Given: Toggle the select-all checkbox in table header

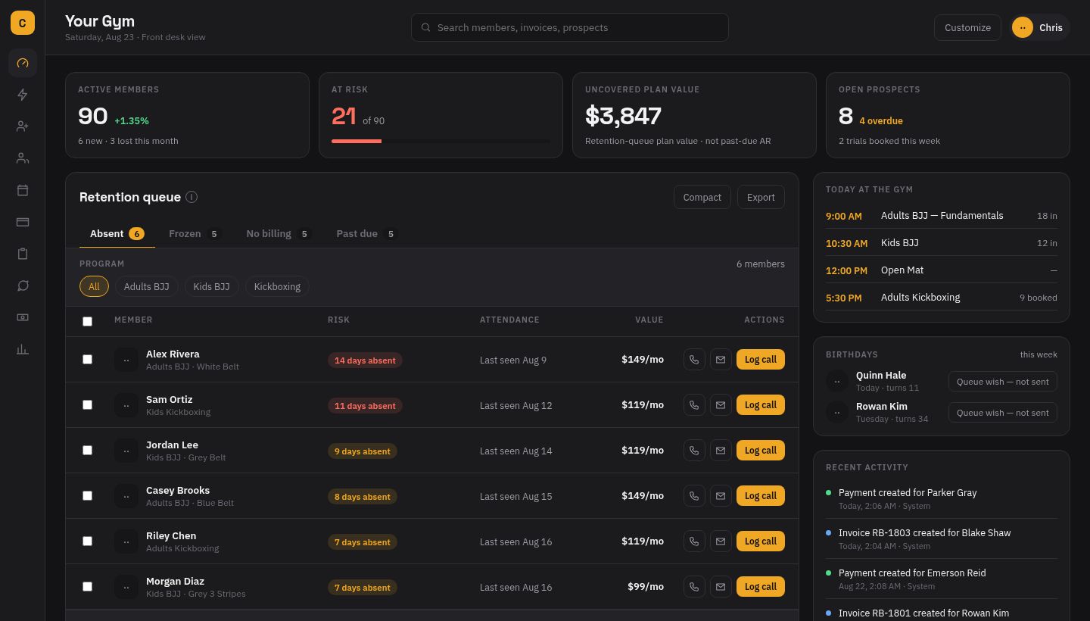Looking at the screenshot, I should pos(87,321).
